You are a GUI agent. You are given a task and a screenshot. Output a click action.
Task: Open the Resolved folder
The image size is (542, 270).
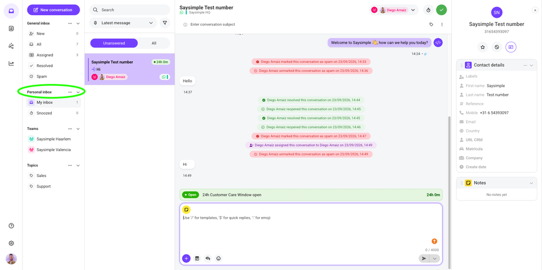tap(54, 66)
